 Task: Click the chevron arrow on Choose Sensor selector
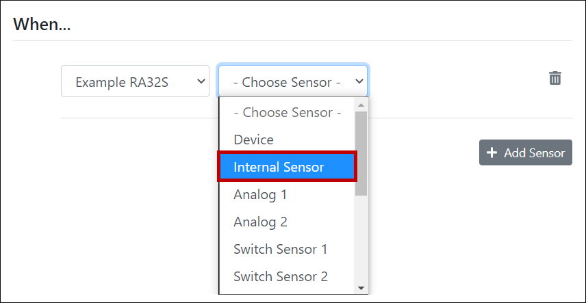(x=359, y=81)
